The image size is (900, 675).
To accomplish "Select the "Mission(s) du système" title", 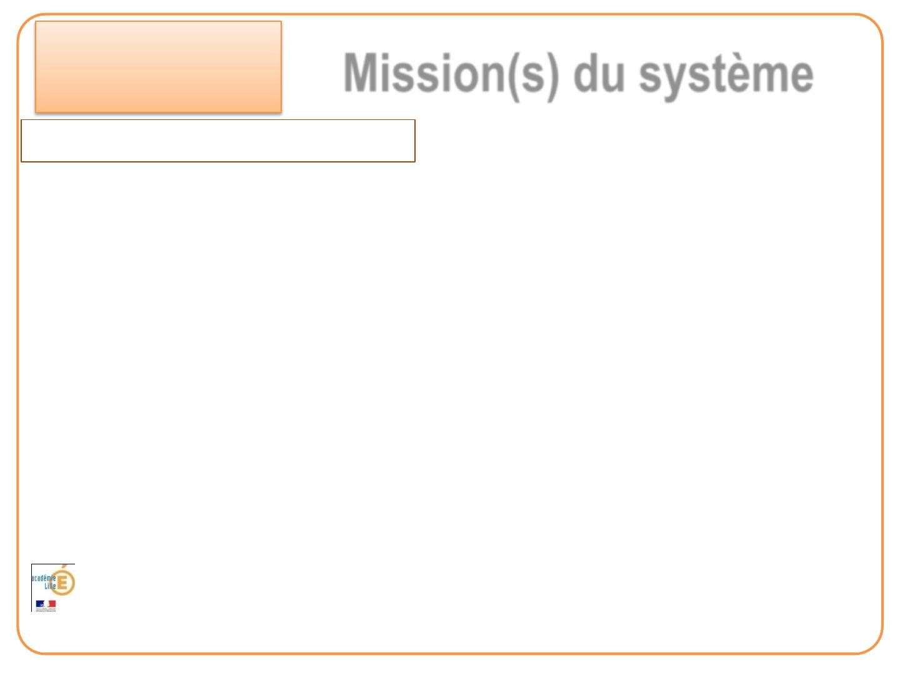I will (578, 74).
